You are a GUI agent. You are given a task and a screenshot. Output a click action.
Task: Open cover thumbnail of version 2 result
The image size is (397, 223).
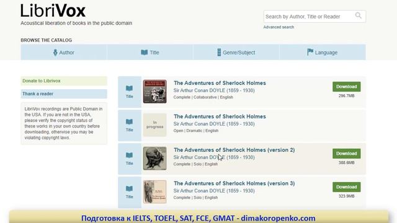[154, 159]
